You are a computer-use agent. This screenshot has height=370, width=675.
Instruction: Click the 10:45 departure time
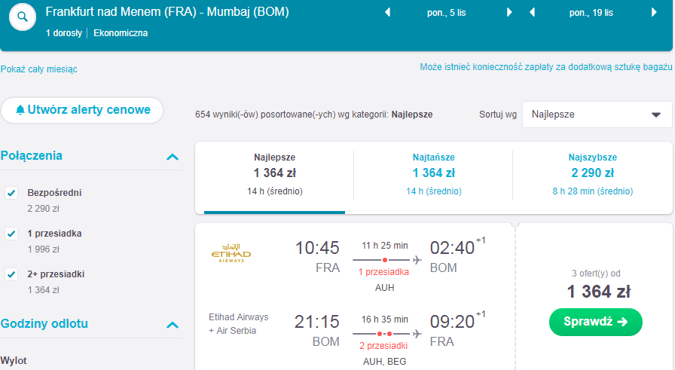coord(317,248)
